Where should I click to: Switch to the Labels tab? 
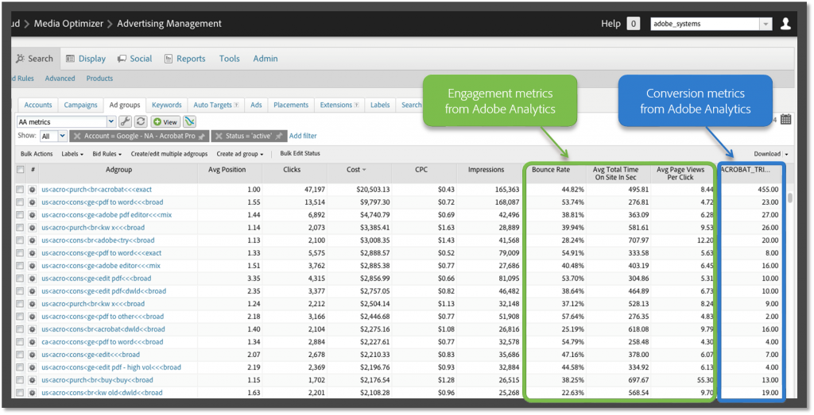tap(380, 105)
